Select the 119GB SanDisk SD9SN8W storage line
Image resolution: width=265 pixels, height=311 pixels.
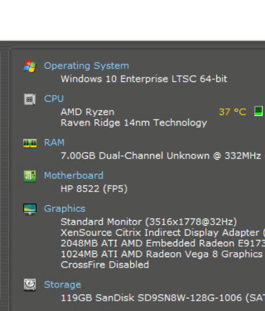point(163,298)
